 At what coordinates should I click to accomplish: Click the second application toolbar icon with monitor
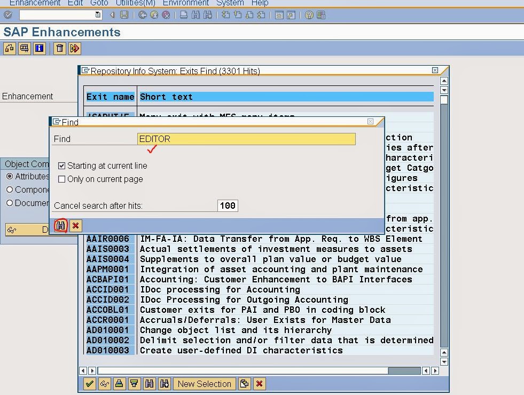coord(25,49)
